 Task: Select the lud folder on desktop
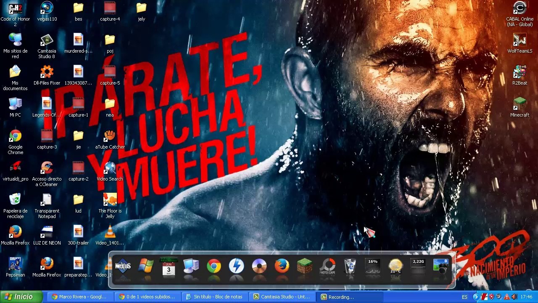coord(78,203)
